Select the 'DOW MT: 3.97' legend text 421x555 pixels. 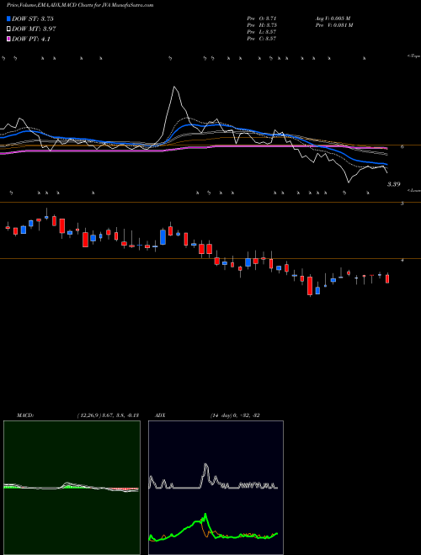click(x=34, y=29)
